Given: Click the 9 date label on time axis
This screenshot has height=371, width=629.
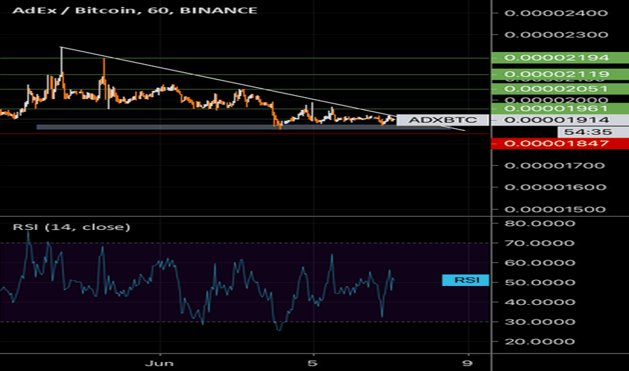Looking at the screenshot, I should (x=467, y=364).
